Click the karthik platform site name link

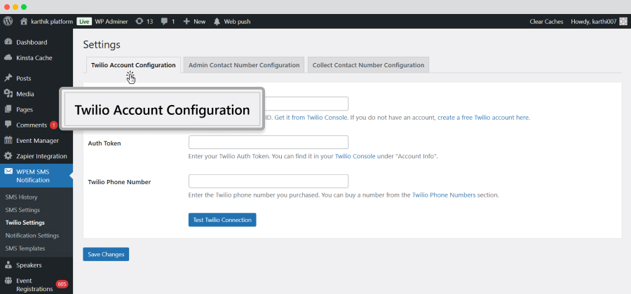pyautogui.click(x=52, y=22)
